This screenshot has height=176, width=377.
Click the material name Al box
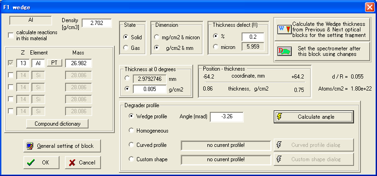(30, 20)
